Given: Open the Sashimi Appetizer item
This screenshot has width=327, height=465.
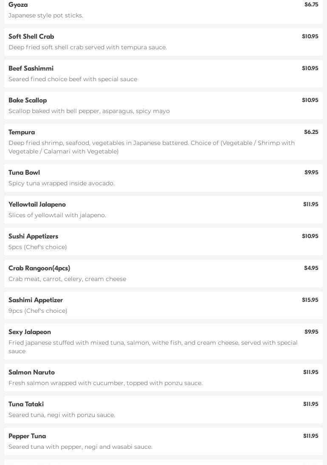Looking at the screenshot, I should [x=36, y=300].
